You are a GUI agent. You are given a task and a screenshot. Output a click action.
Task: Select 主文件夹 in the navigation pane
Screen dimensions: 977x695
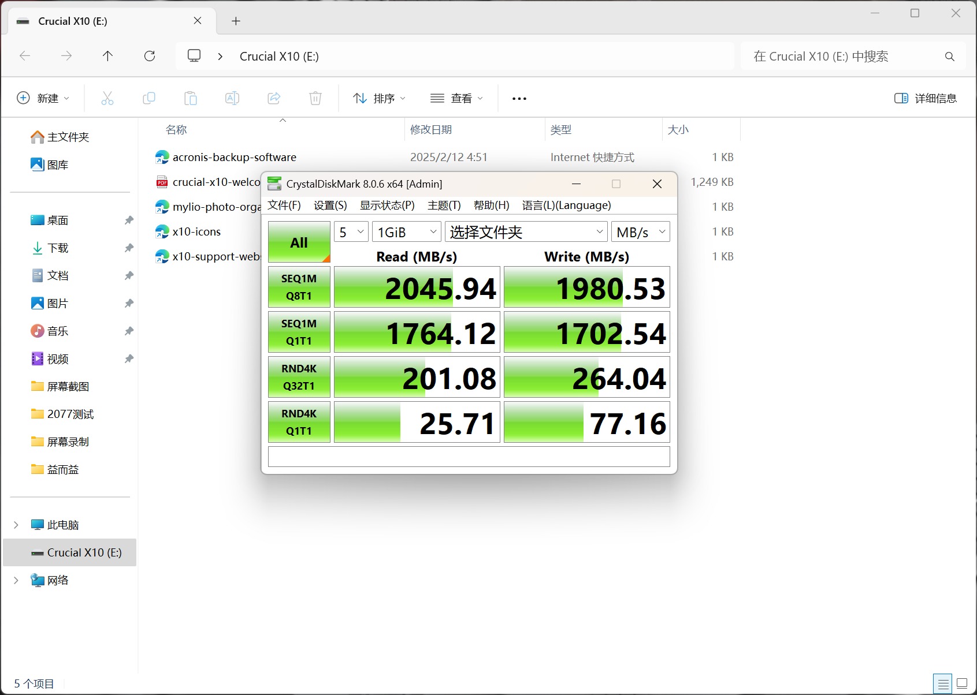60,137
